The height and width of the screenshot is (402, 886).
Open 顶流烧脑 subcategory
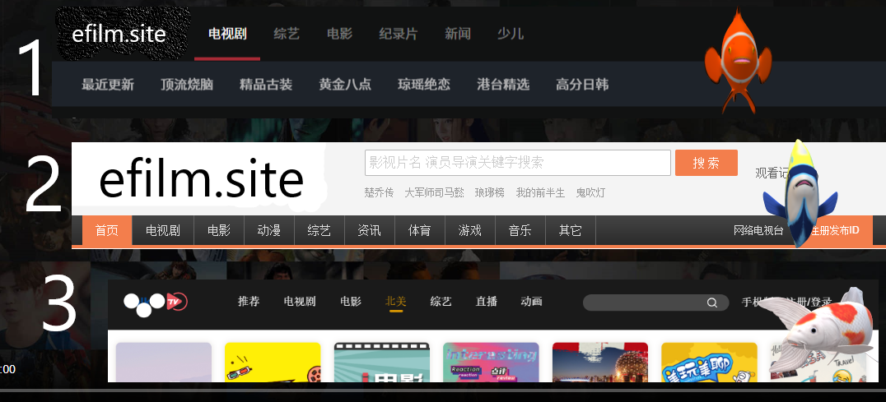click(x=187, y=85)
